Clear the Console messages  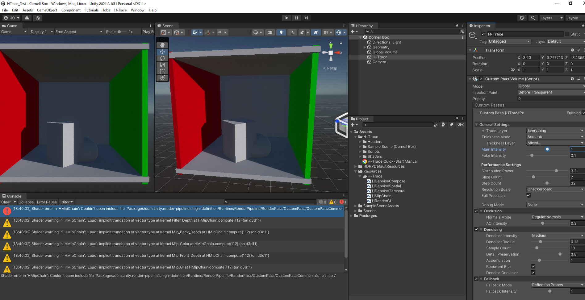click(x=6, y=202)
